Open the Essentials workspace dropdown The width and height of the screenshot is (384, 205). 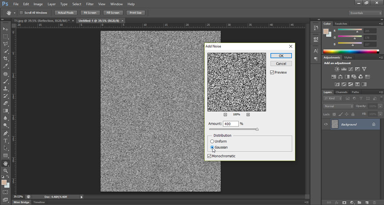click(x=366, y=13)
